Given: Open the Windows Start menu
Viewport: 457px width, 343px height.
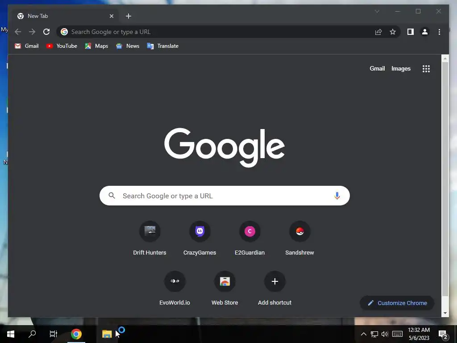Looking at the screenshot, I should click(x=11, y=334).
